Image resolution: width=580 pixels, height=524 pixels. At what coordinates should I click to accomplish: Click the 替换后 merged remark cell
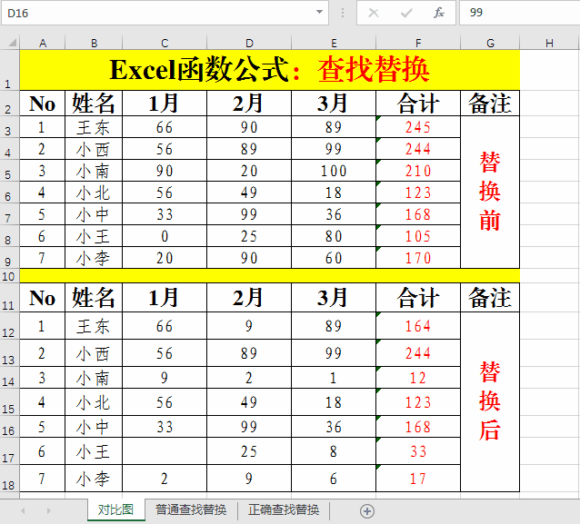click(490, 401)
